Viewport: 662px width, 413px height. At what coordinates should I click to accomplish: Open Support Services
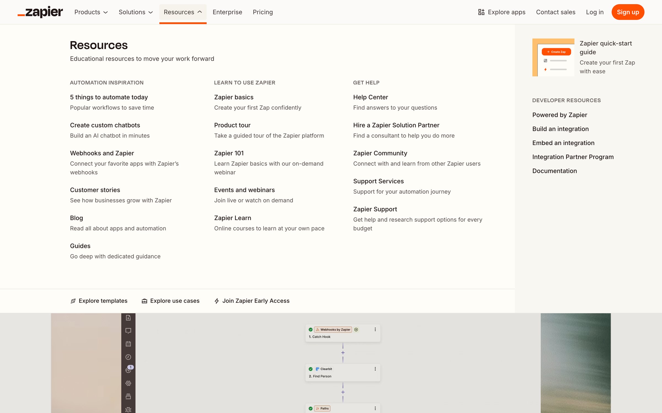378,181
